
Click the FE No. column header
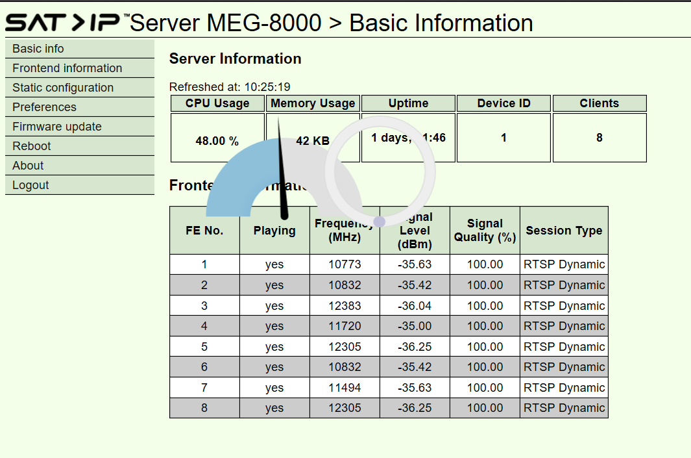(204, 231)
